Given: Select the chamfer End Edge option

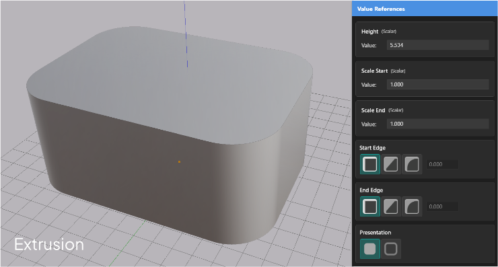Looking at the screenshot, I should point(390,206).
